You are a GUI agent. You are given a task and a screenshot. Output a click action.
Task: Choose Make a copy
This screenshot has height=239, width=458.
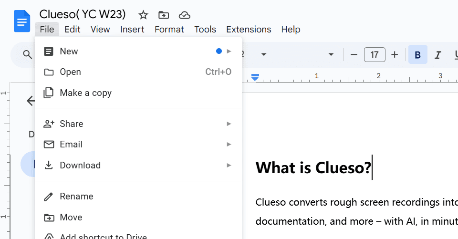pyautogui.click(x=138, y=93)
